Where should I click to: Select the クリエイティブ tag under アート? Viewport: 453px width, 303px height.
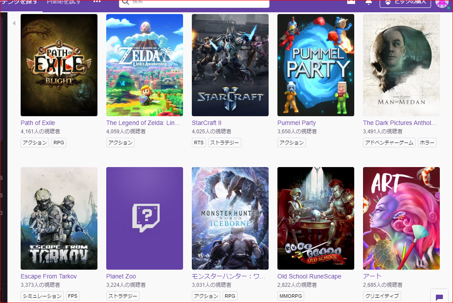click(382, 296)
